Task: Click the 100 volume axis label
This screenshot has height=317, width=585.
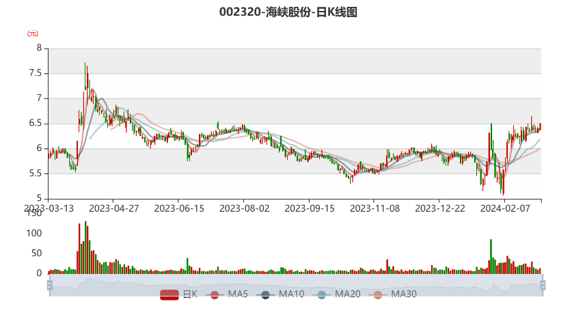Action: coord(34,234)
